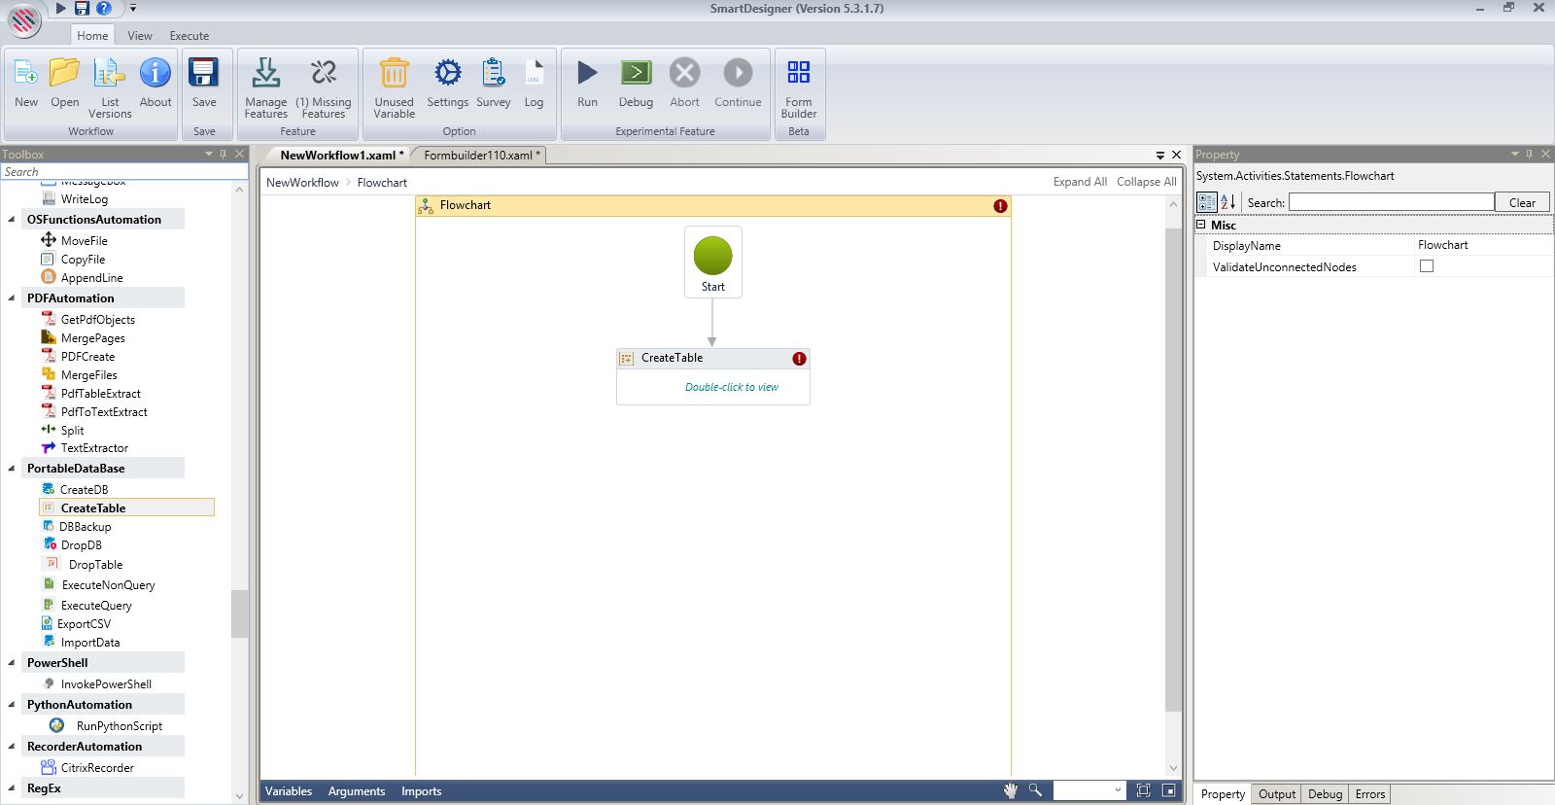Viewport: 1555px width, 805px height.
Task: Switch to the Execute ribbon tab
Action: pyautogui.click(x=189, y=36)
